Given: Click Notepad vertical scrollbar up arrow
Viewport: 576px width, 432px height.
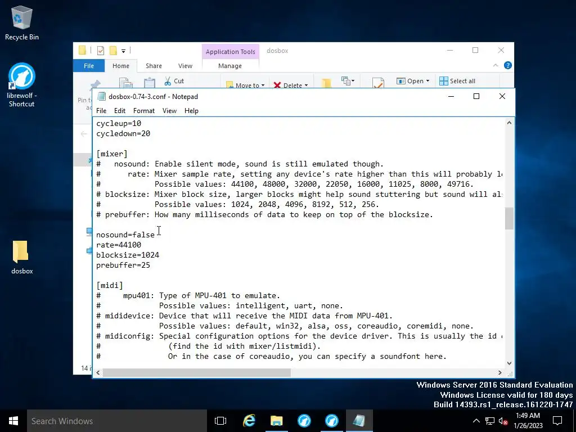Looking at the screenshot, I should tap(509, 123).
